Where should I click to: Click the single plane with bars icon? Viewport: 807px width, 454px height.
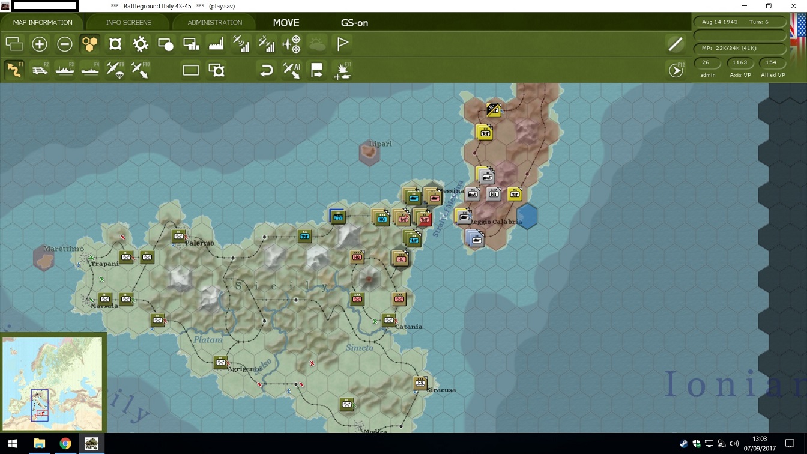pos(241,44)
